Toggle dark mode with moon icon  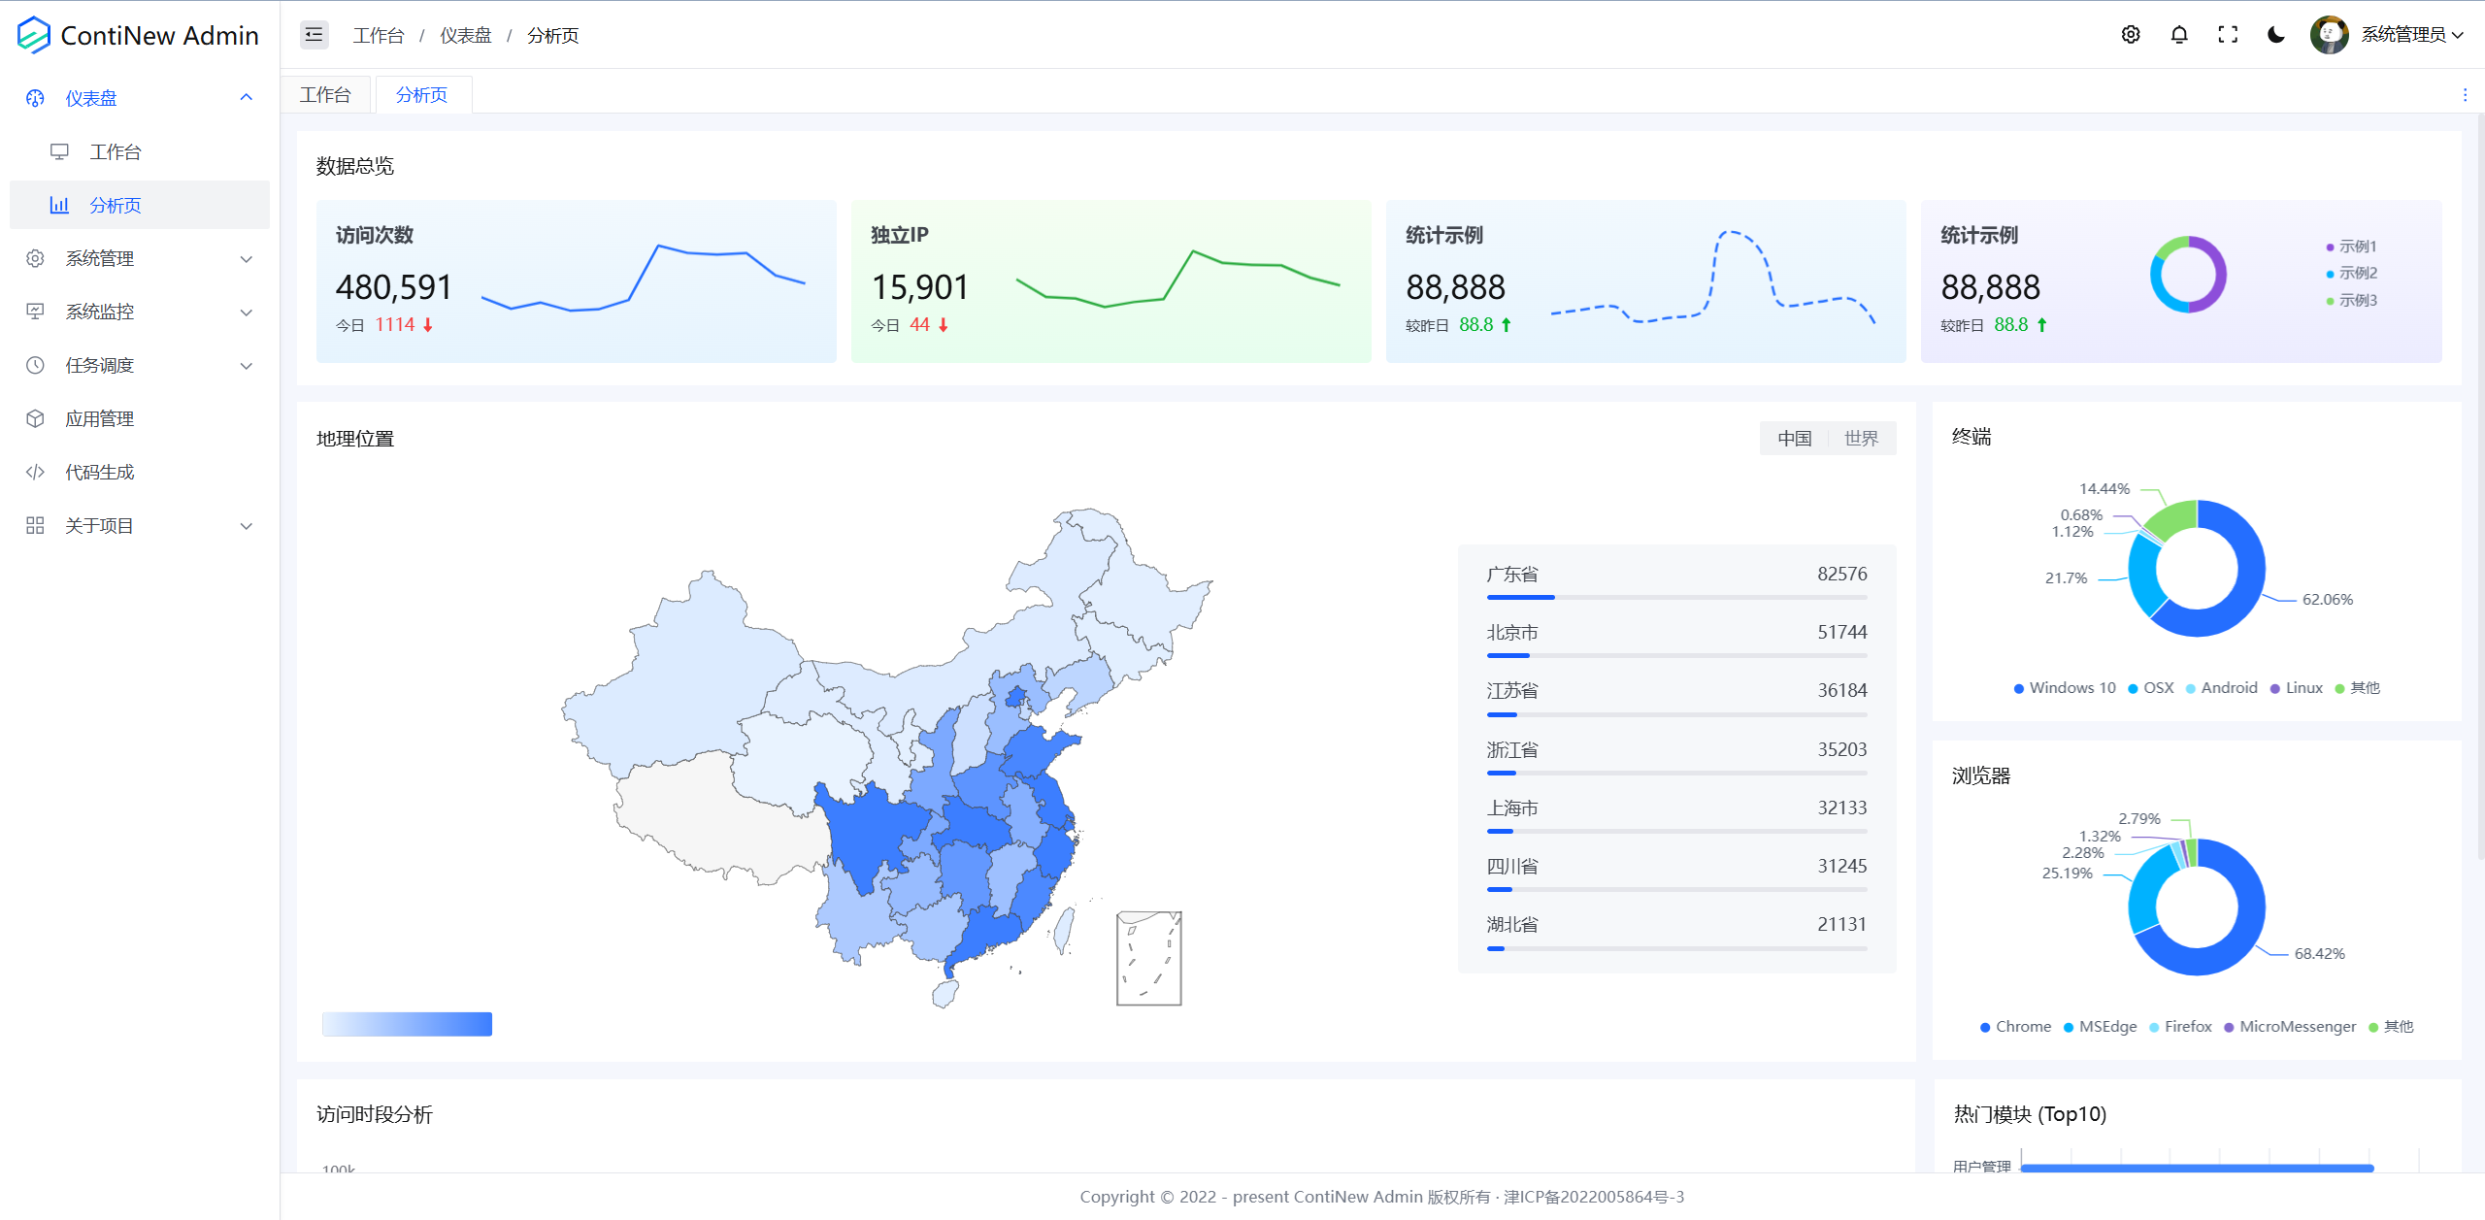[x=2276, y=35]
